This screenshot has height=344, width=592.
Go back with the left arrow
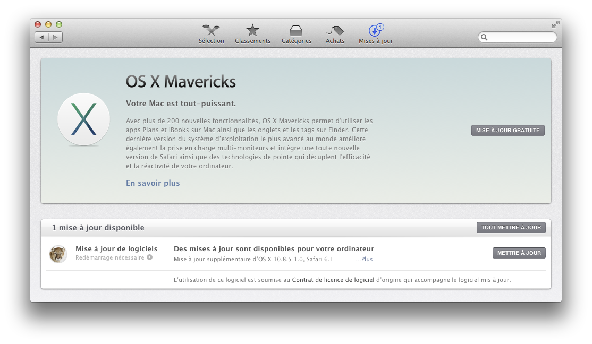[x=42, y=37]
